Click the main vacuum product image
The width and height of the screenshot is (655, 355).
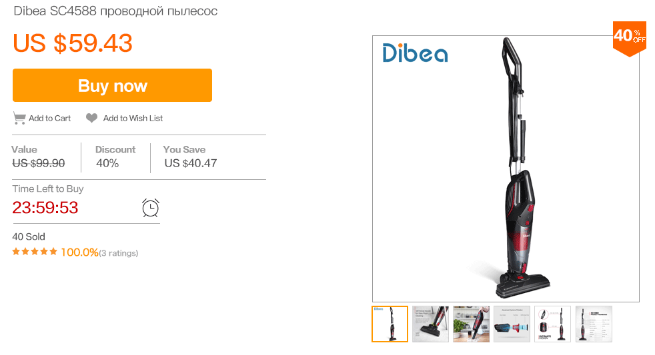click(x=514, y=173)
